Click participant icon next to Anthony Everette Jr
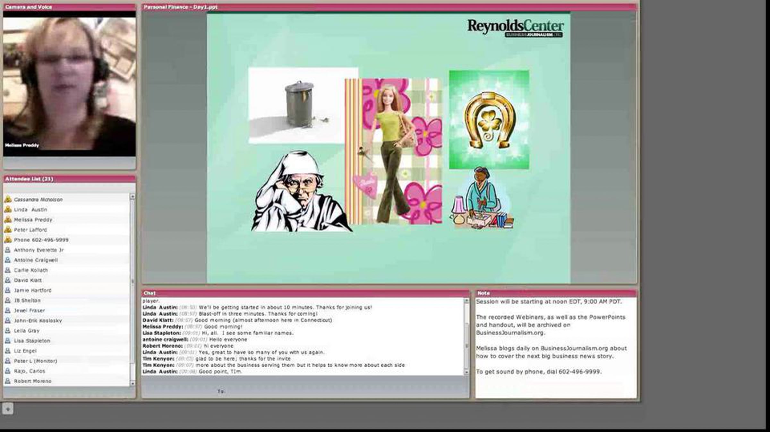Image resolution: width=770 pixels, height=432 pixels. (8, 250)
